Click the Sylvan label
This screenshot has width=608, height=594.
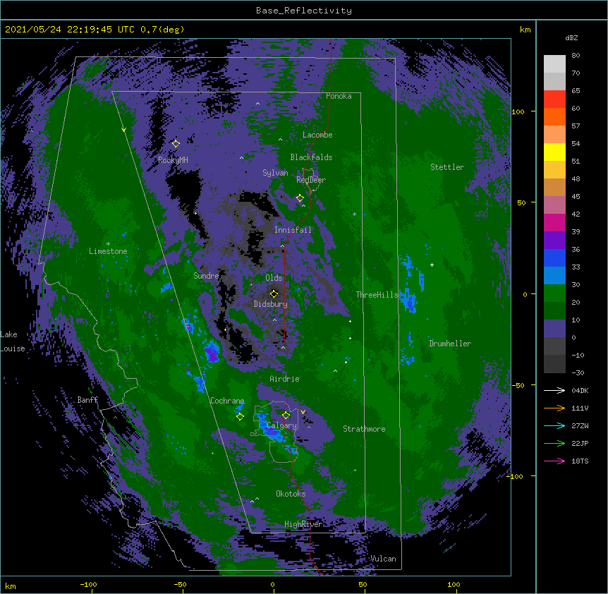click(275, 173)
